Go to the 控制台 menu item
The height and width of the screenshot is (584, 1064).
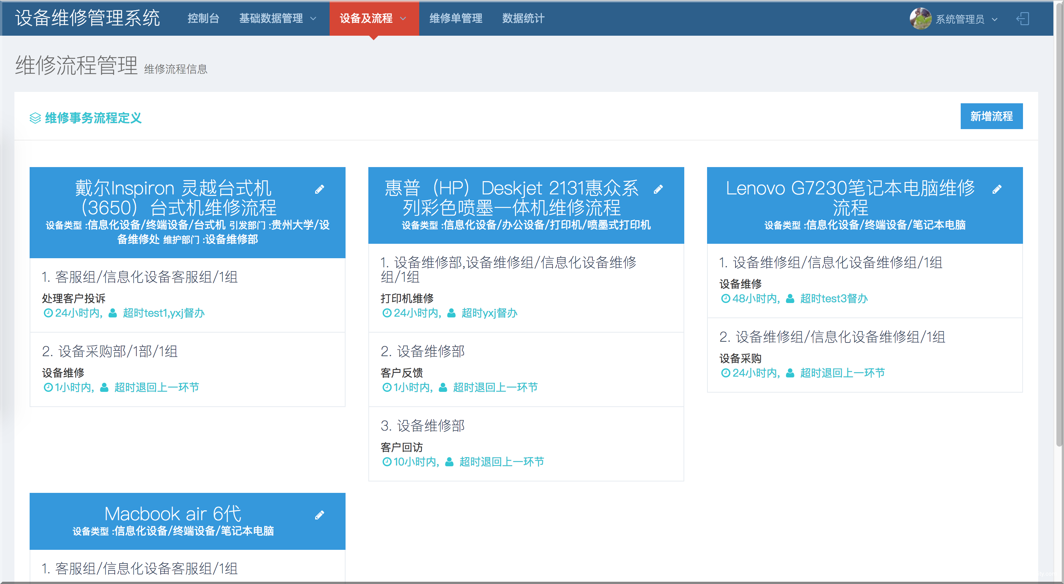(x=203, y=19)
